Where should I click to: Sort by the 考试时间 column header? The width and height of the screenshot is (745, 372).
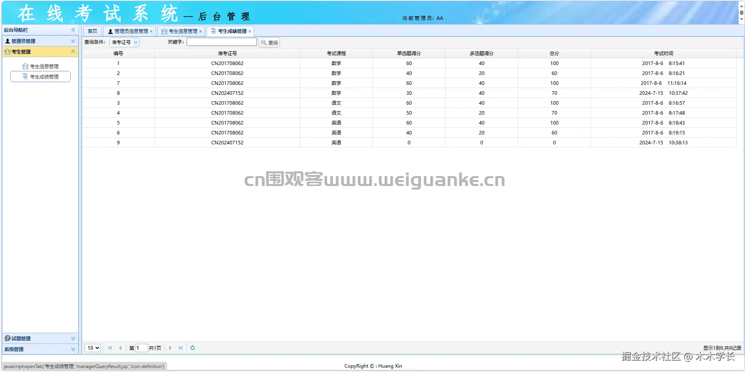click(x=664, y=53)
